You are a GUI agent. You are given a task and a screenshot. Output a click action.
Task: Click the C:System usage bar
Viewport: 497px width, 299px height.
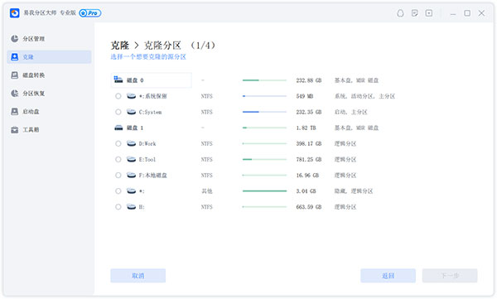click(x=264, y=112)
